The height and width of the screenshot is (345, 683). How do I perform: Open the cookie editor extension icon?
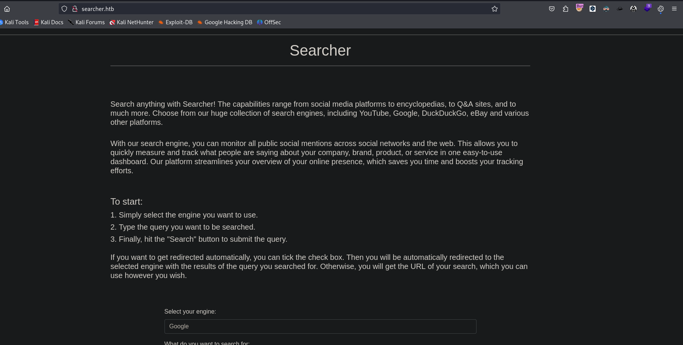(x=661, y=9)
